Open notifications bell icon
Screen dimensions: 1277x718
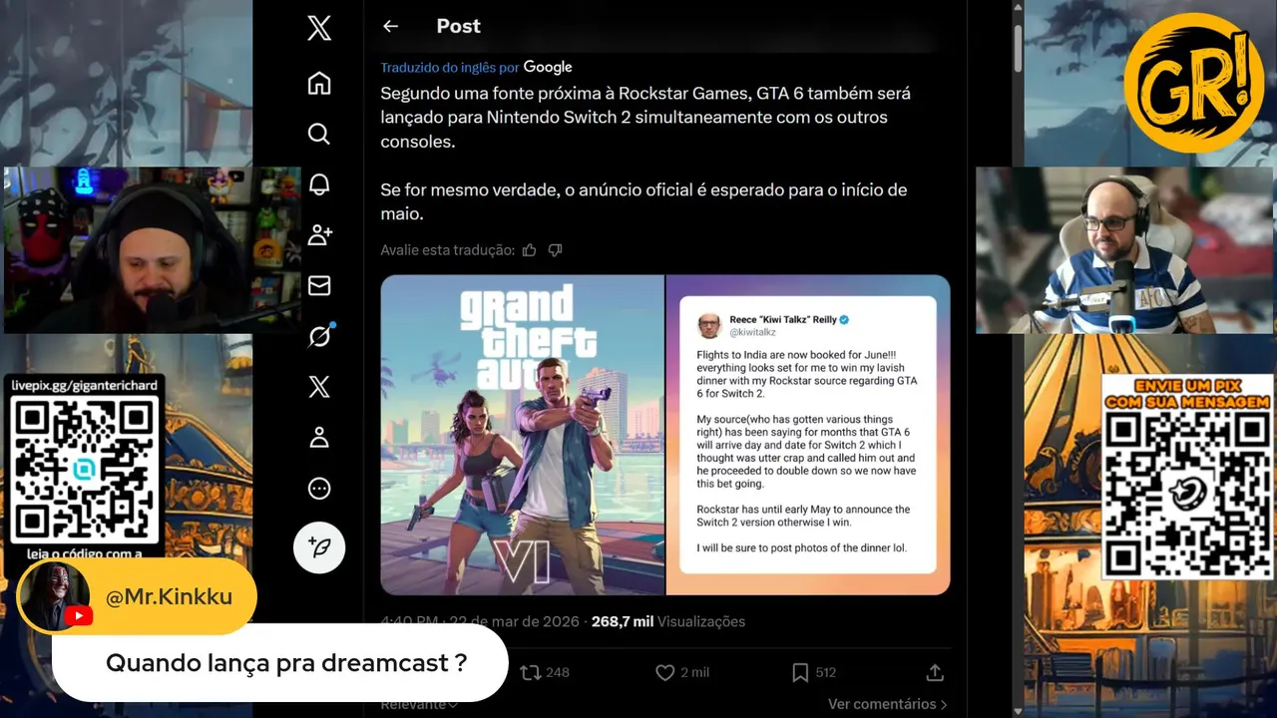click(x=319, y=184)
